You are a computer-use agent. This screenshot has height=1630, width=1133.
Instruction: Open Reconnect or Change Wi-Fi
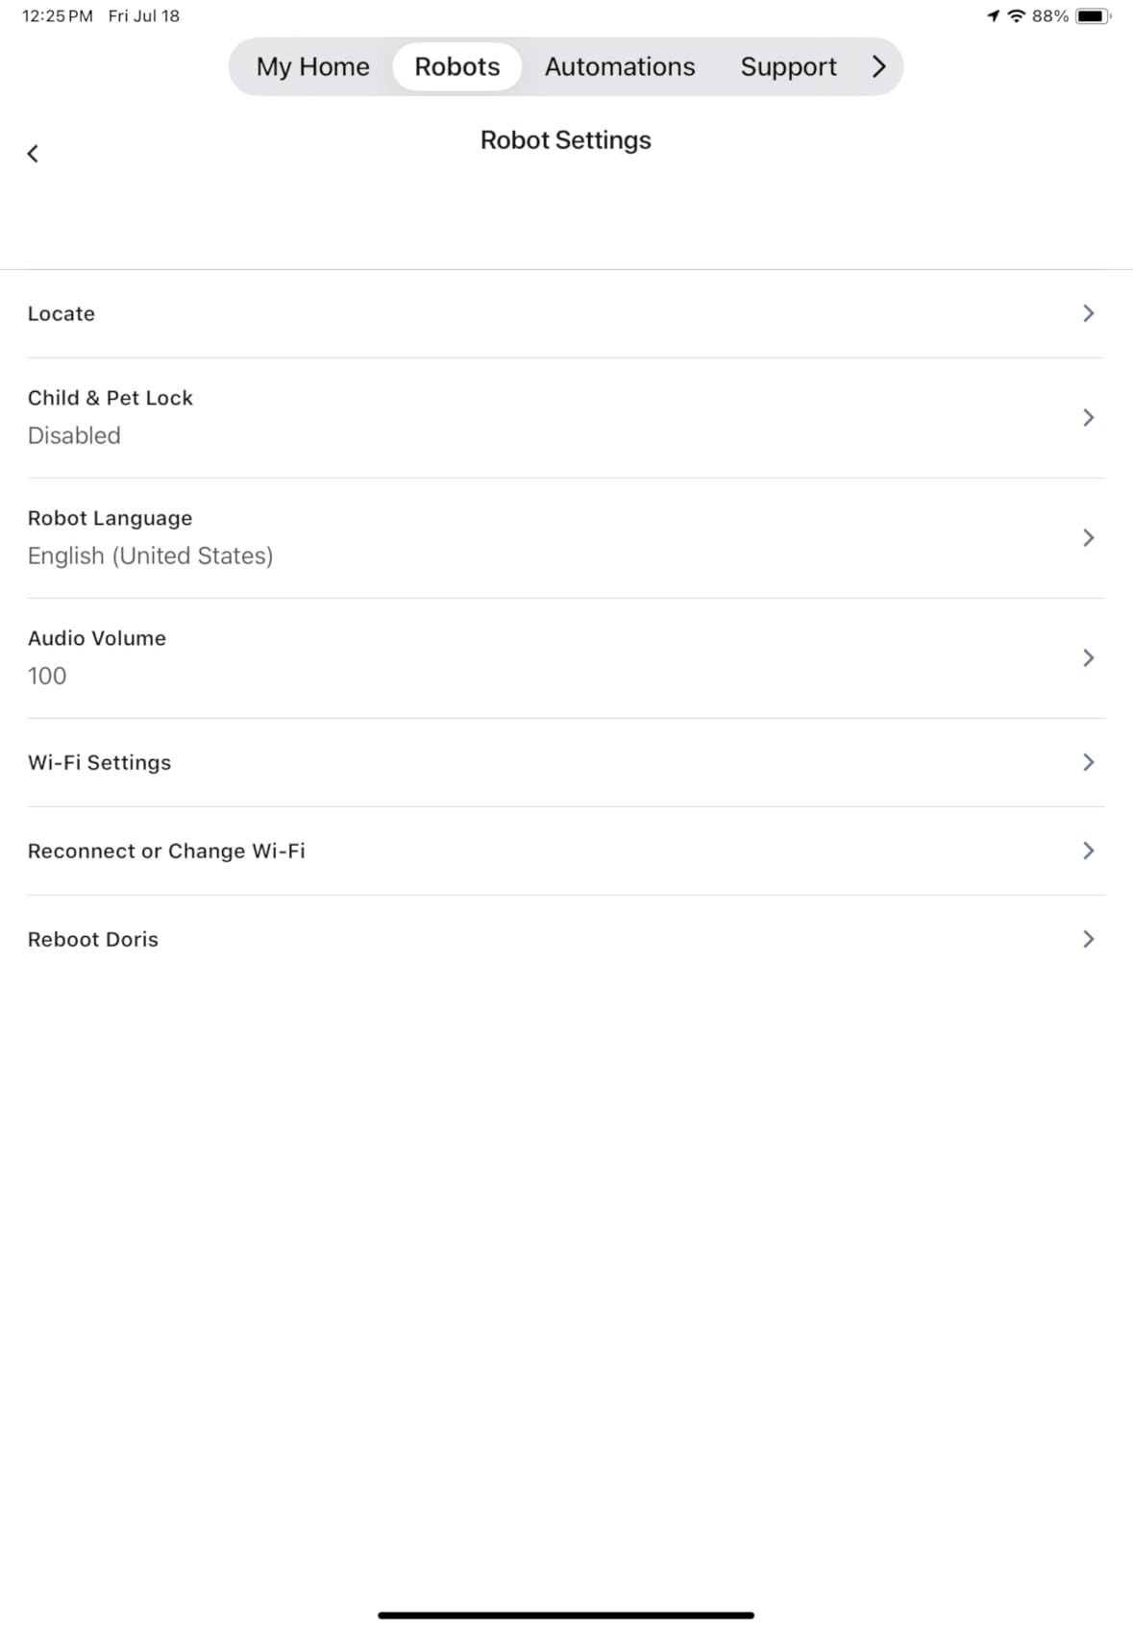566,851
